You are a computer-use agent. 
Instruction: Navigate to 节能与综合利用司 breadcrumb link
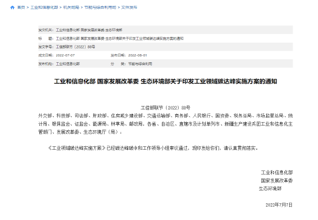pyautogui.click(x=100, y=7)
